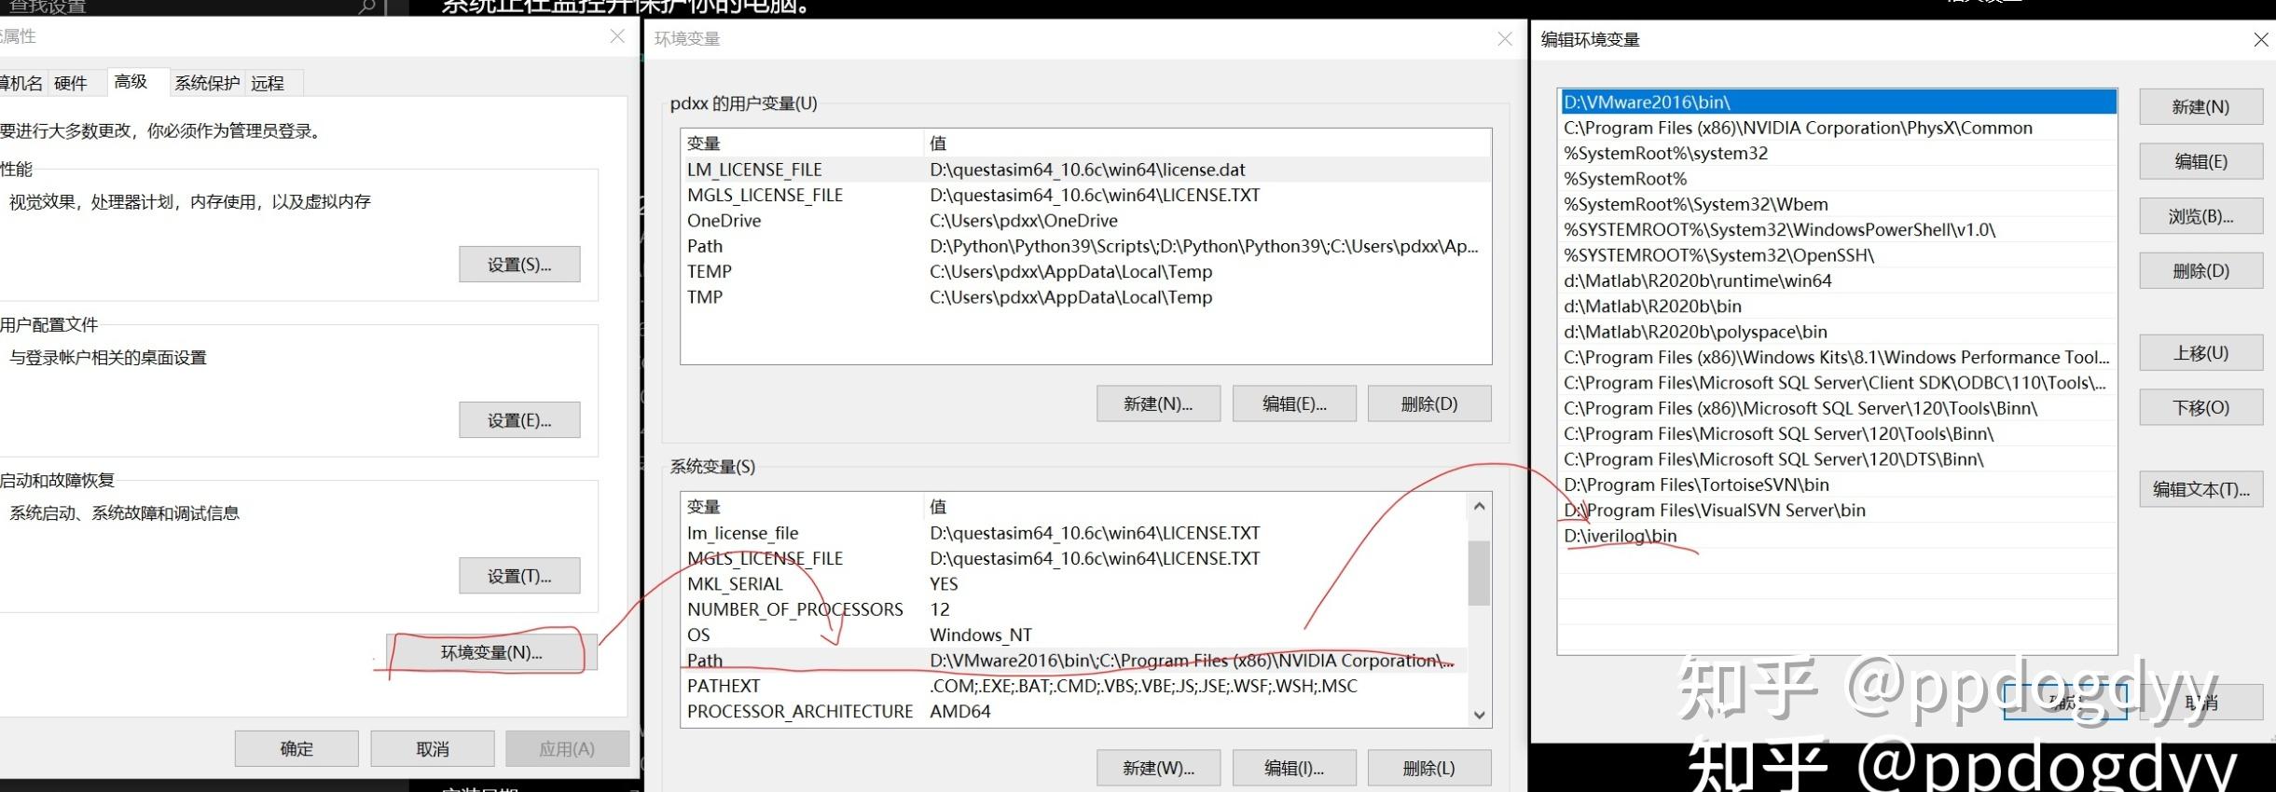Image resolution: width=2276 pixels, height=792 pixels.
Task: Select the SQL Server 120\DTS\Binn\ entry
Action: (1838, 459)
